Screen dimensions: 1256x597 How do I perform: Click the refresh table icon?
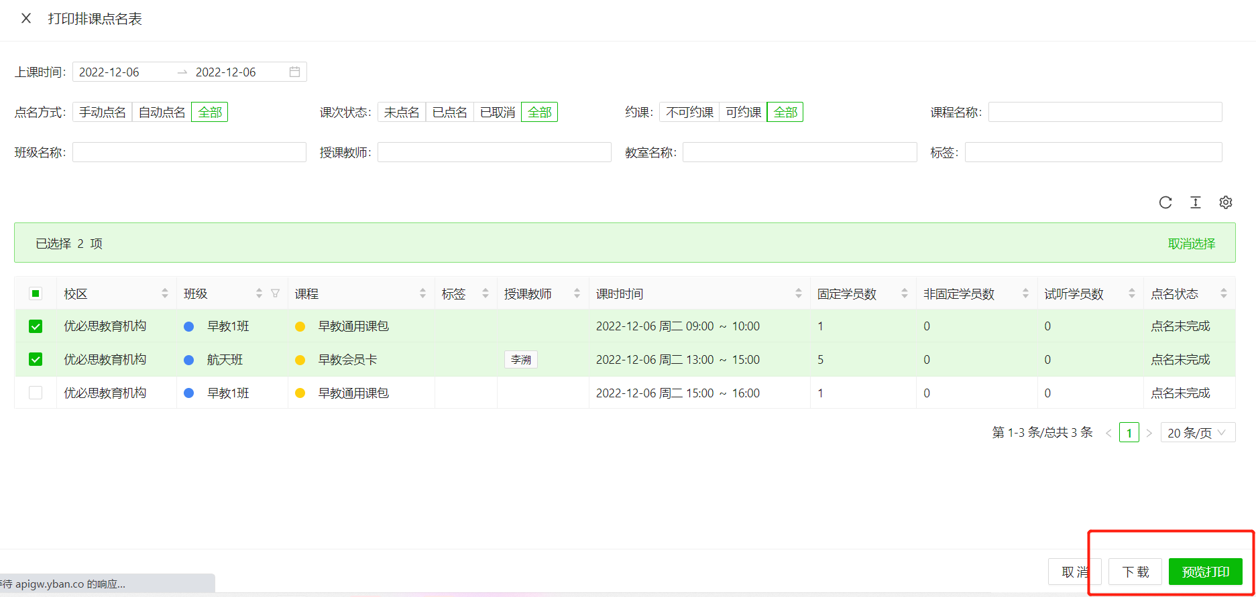[x=1165, y=202]
